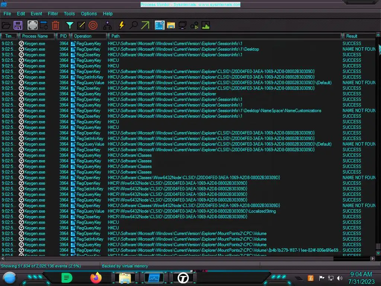Viewport: 381px width, 286px height.
Task: Open Find with the magnifier icon
Action: (134, 25)
